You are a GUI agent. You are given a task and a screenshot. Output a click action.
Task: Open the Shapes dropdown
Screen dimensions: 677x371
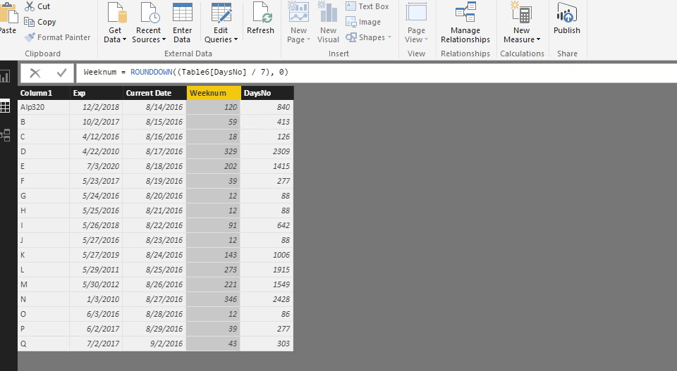coord(369,37)
